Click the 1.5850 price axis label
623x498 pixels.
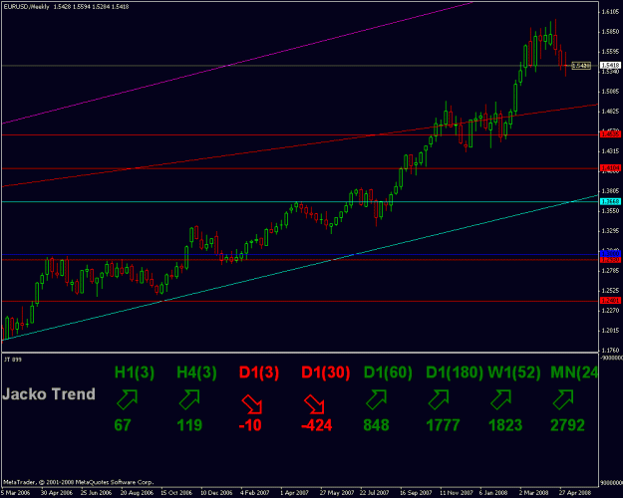pos(611,31)
